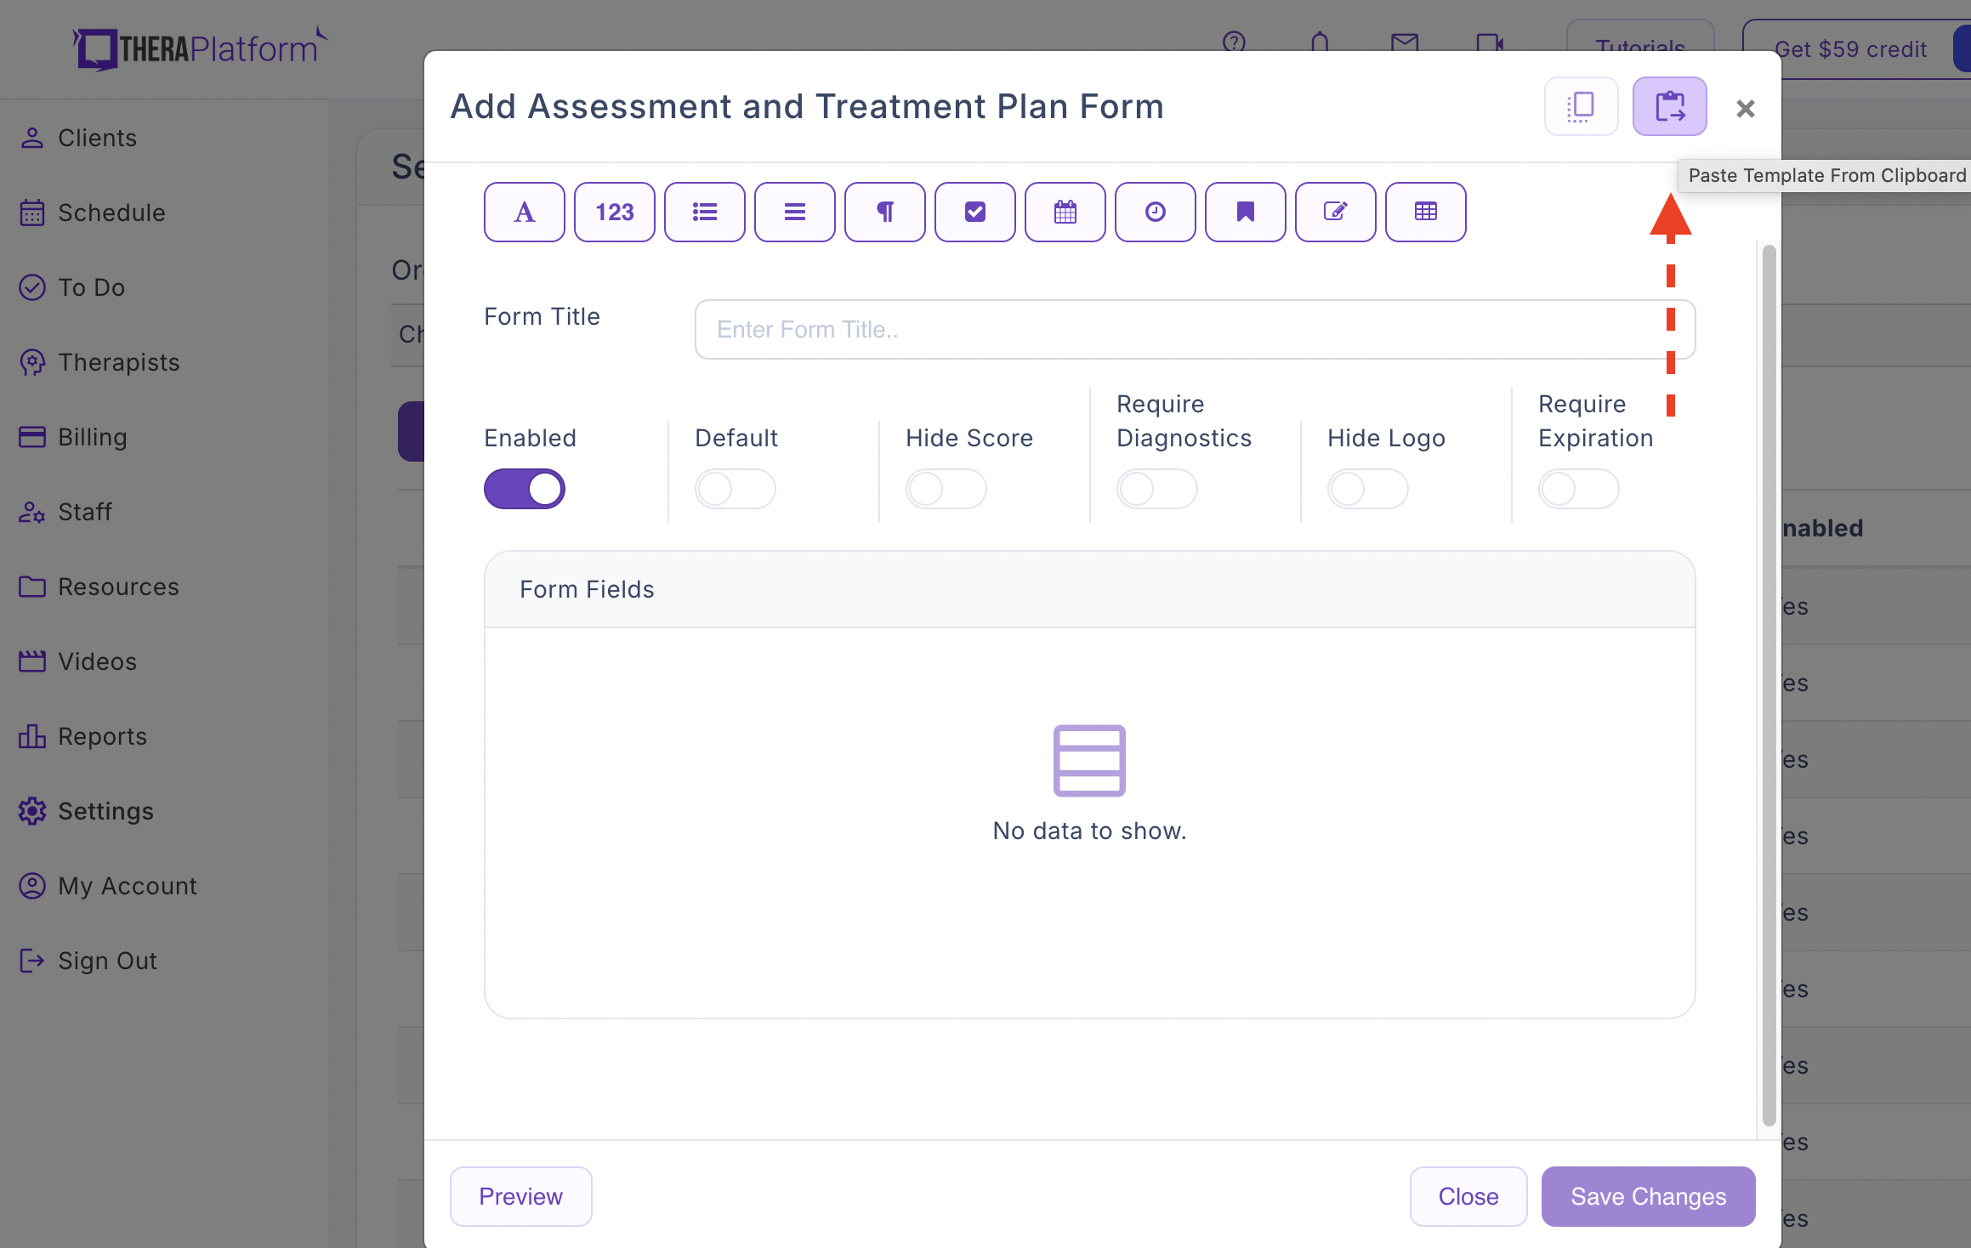The width and height of the screenshot is (1971, 1248).
Task: Click the Close button in dialog footer
Action: (x=1468, y=1196)
